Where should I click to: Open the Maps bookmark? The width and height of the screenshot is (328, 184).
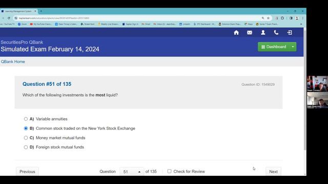tap(249, 24)
